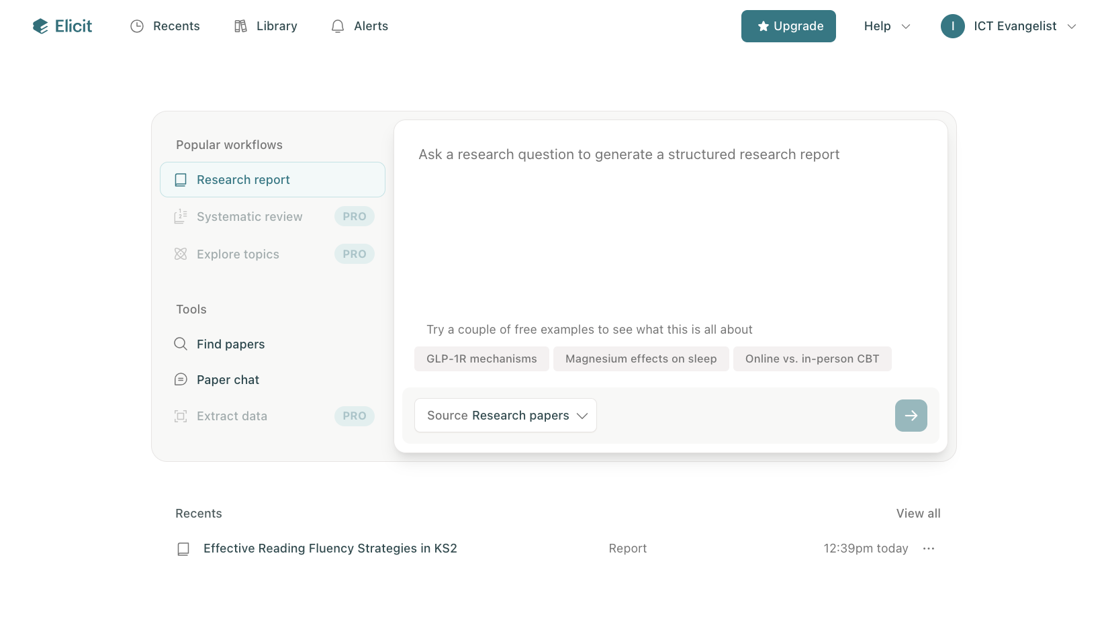Open the three-dot menu for recent report
Image resolution: width=1108 pixels, height=621 pixels.
pos(929,548)
